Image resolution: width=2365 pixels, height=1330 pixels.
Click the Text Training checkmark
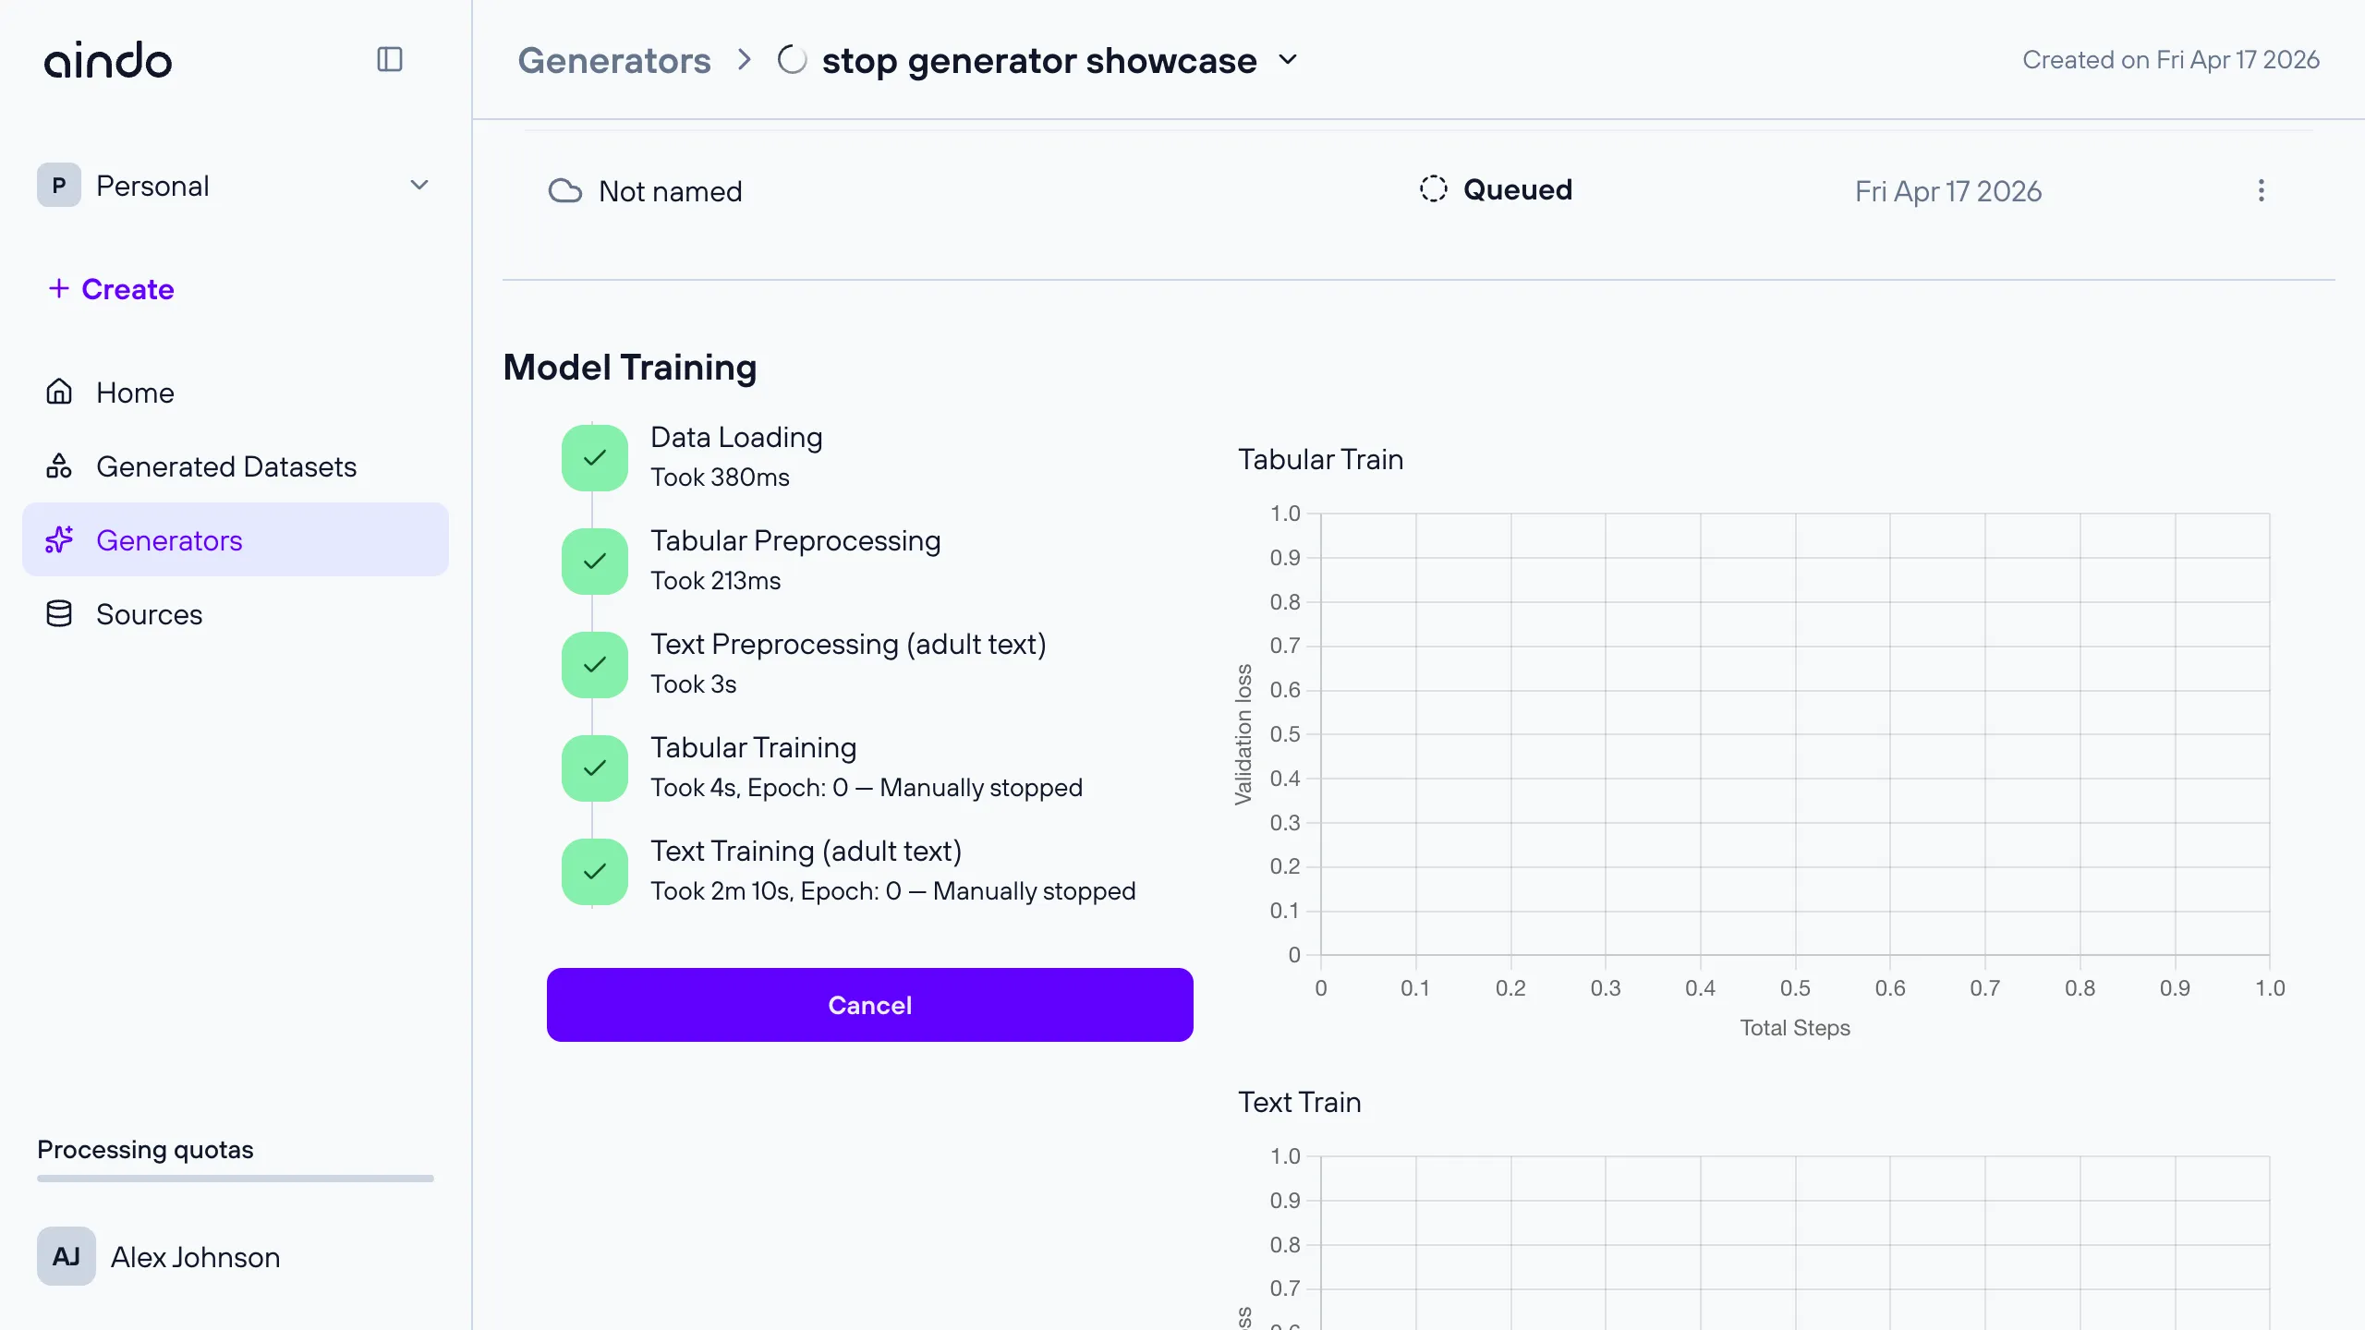(595, 872)
